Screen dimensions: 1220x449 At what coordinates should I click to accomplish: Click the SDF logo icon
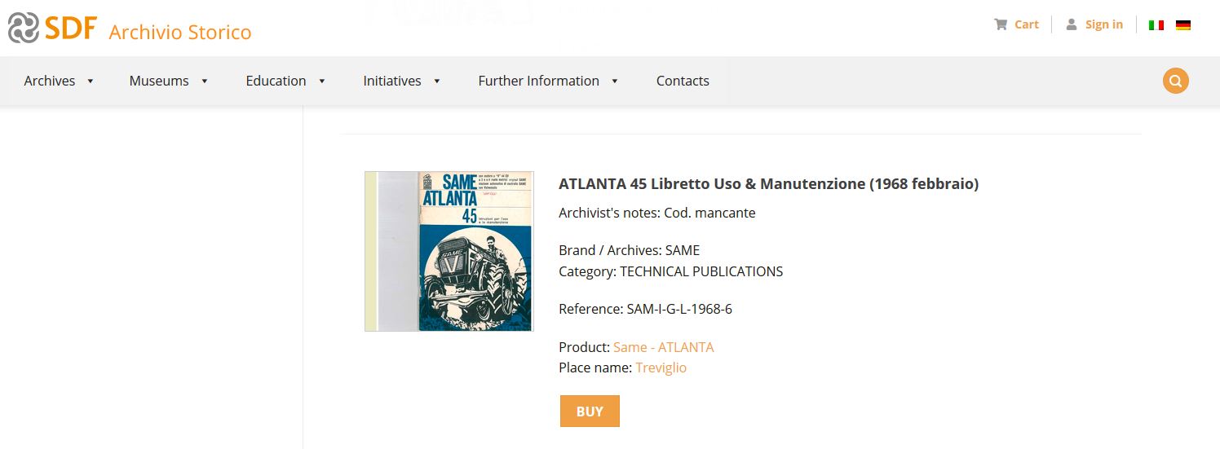23,28
